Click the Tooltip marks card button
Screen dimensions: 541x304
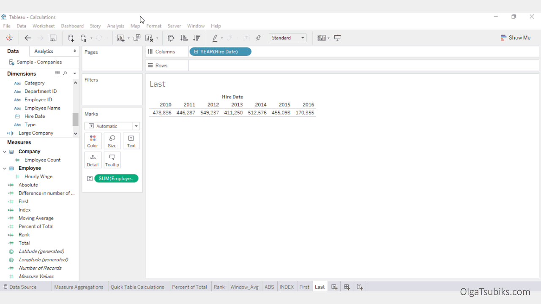112,160
